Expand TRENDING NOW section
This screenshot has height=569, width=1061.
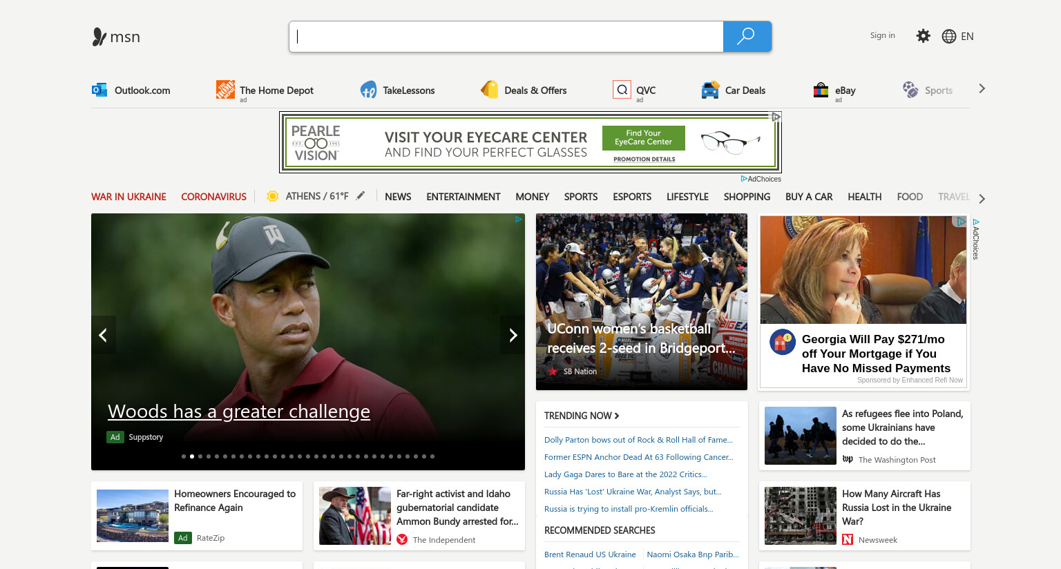pyautogui.click(x=582, y=416)
